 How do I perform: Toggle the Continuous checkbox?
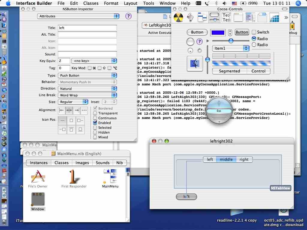95,118
